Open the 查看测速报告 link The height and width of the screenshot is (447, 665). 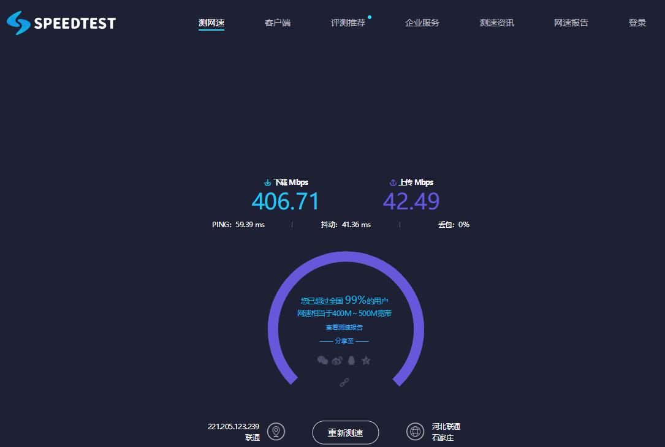click(344, 327)
